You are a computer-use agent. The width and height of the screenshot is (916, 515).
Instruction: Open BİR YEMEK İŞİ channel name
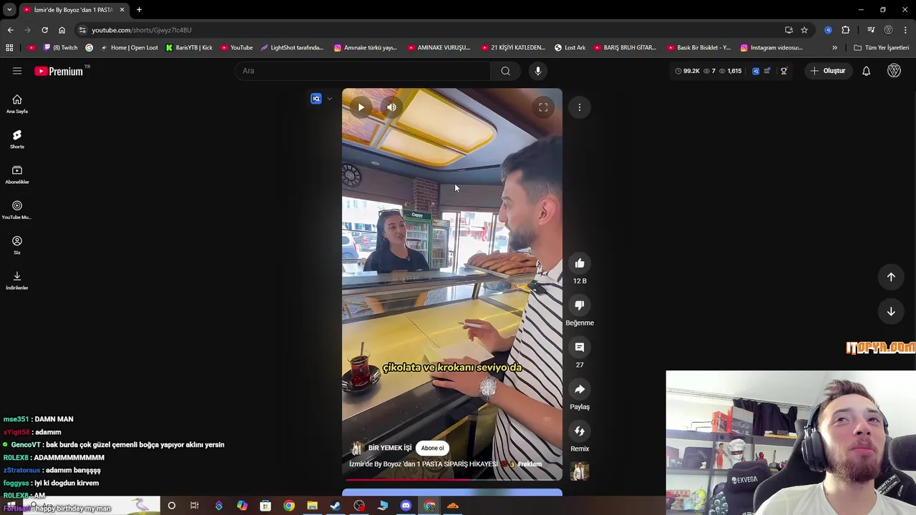390,448
